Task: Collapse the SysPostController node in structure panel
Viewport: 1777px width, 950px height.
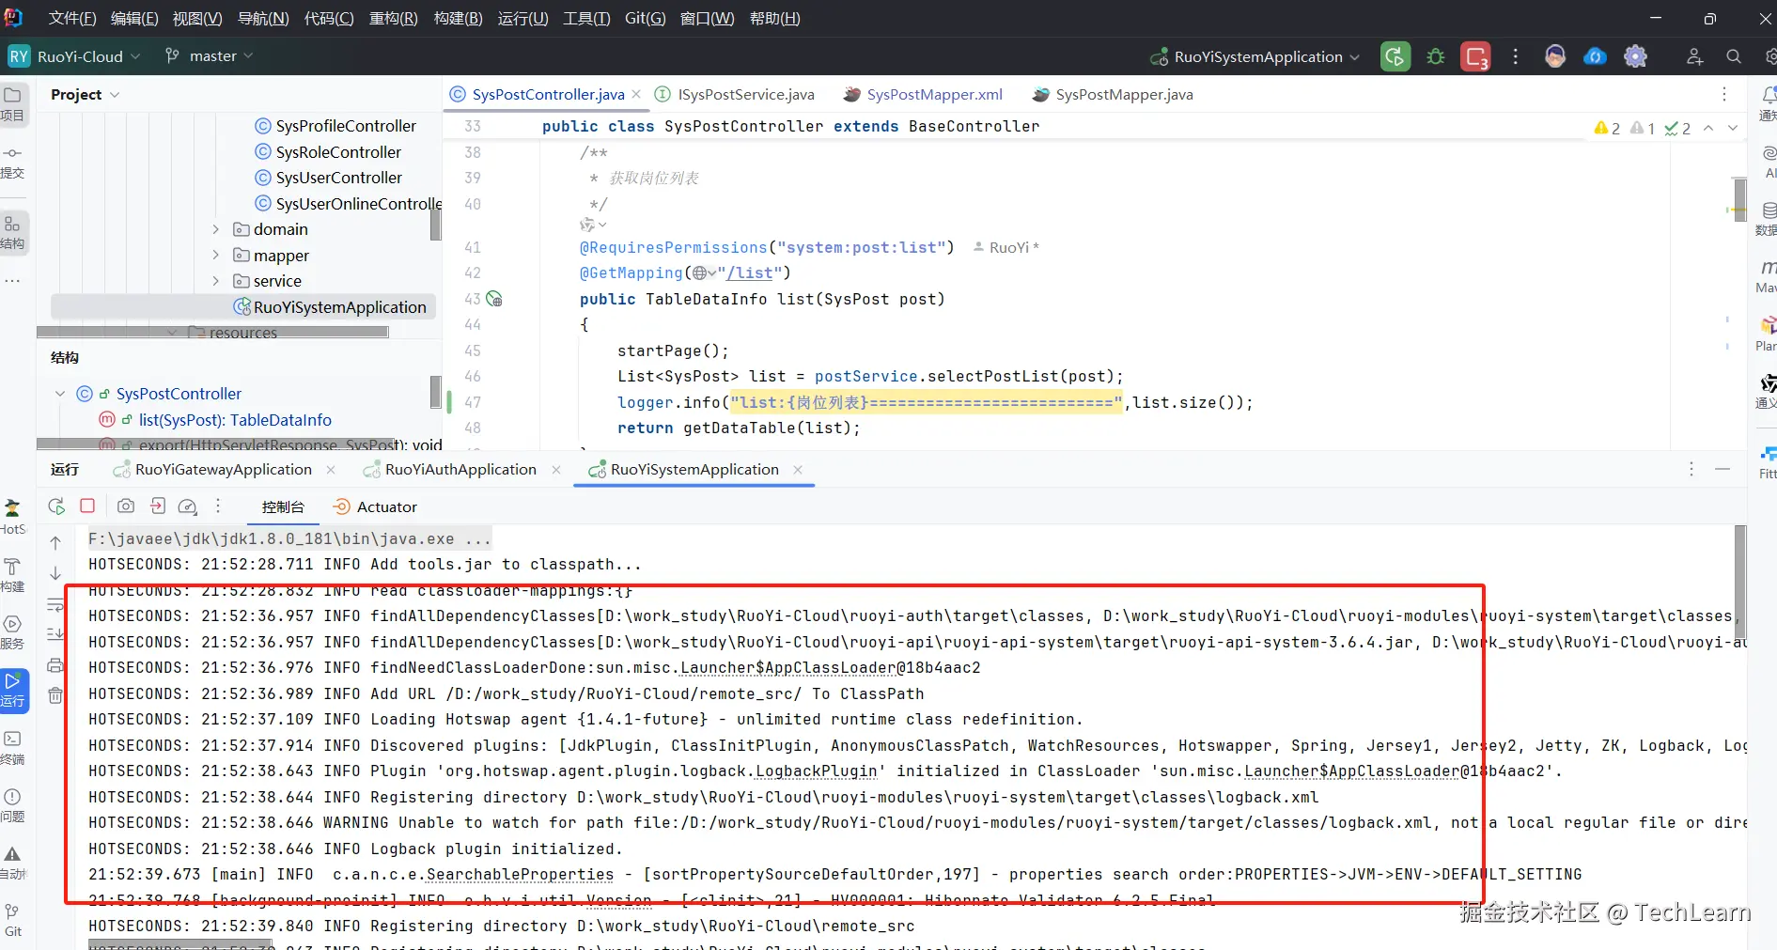Action: pyautogui.click(x=60, y=394)
